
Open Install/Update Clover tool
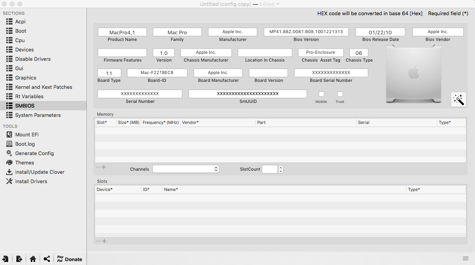tap(43, 172)
